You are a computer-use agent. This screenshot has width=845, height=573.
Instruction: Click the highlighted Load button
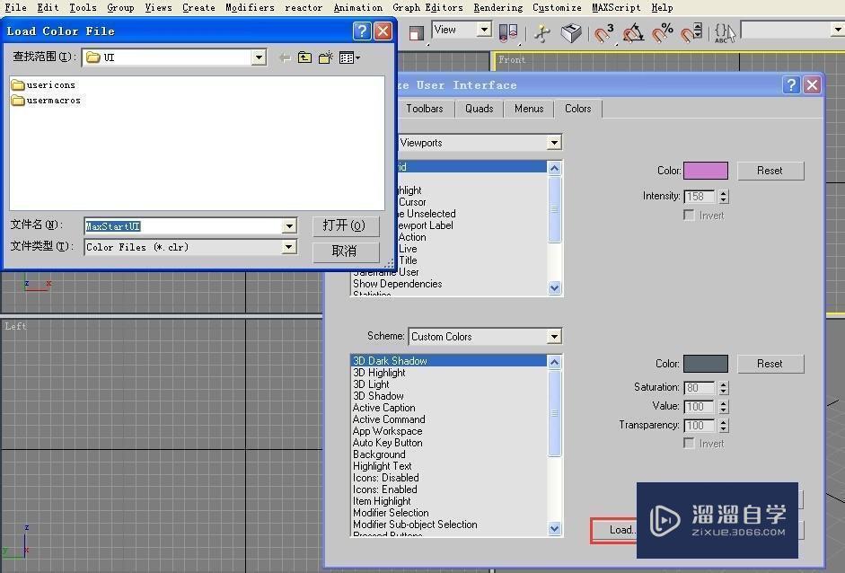(620, 530)
